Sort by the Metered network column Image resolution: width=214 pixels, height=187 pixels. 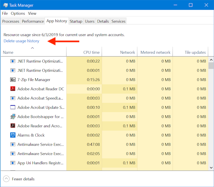click(155, 52)
